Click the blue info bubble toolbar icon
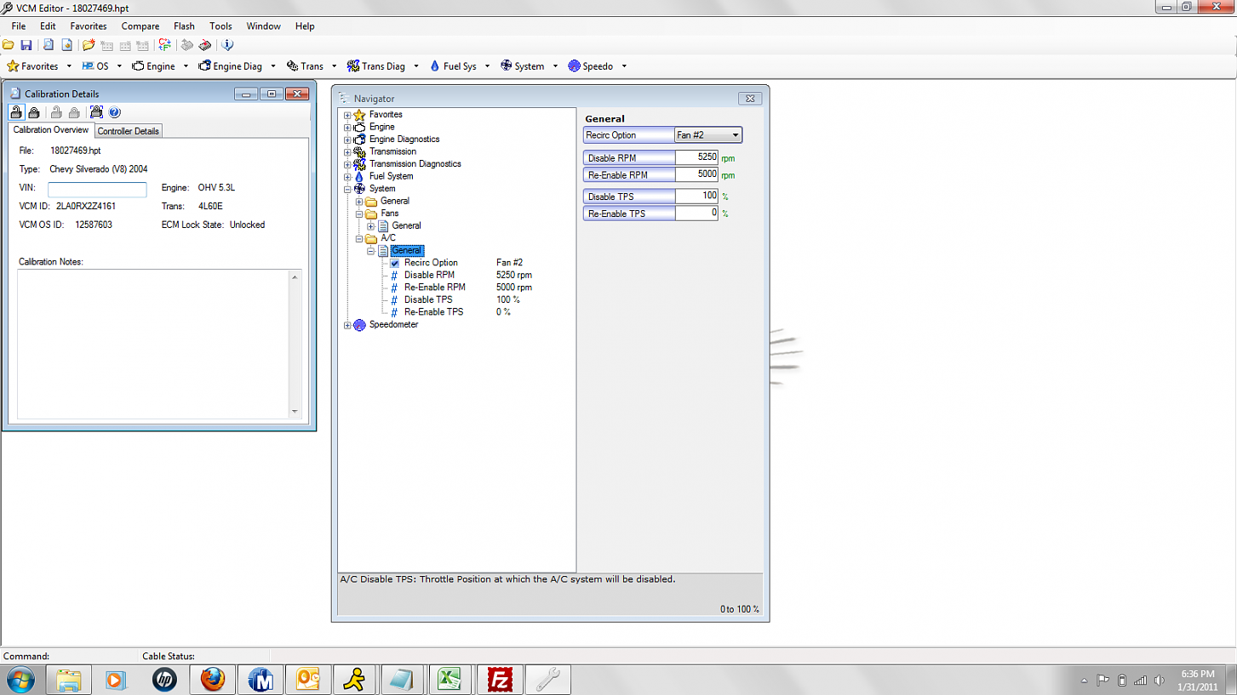This screenshot has height=695, width=1237. click(x=227, y=45)
